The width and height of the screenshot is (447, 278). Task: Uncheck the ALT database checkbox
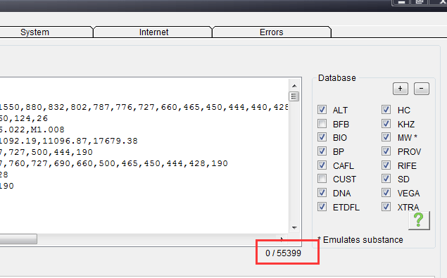322,110
